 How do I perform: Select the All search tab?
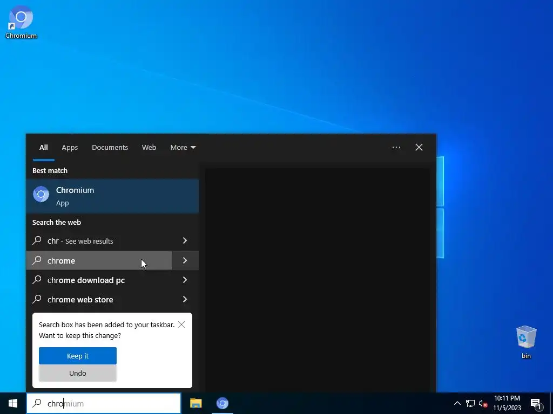[43, 148]
